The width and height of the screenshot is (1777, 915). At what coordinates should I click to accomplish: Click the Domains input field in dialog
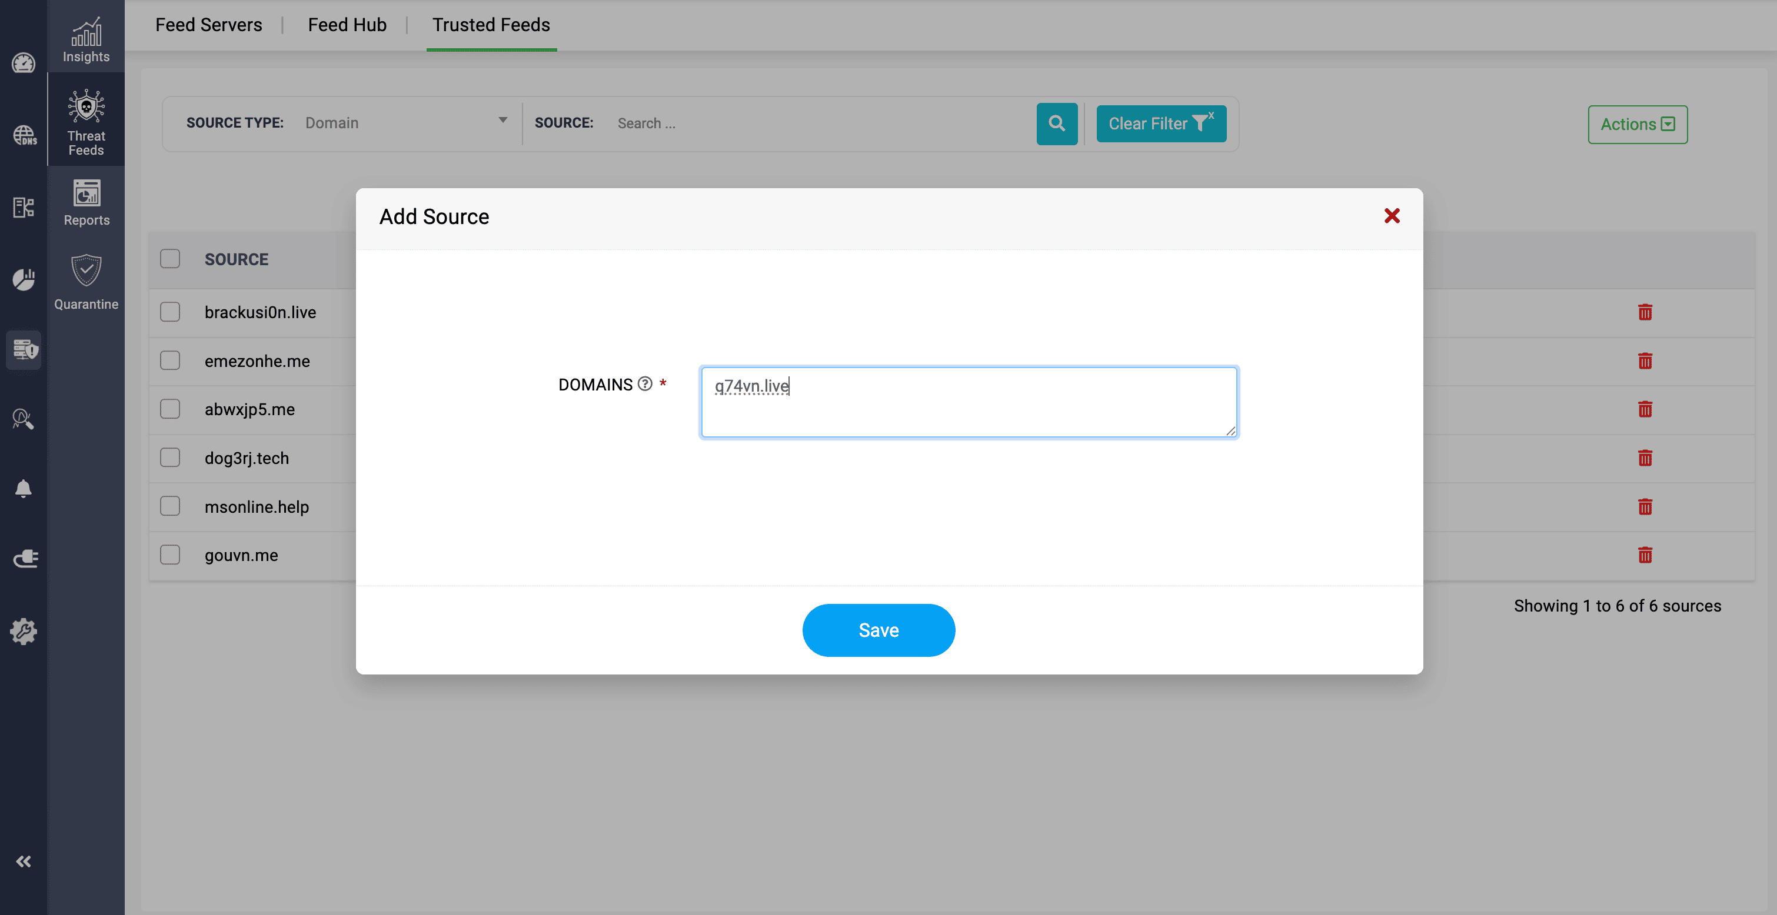coord(969,402)
